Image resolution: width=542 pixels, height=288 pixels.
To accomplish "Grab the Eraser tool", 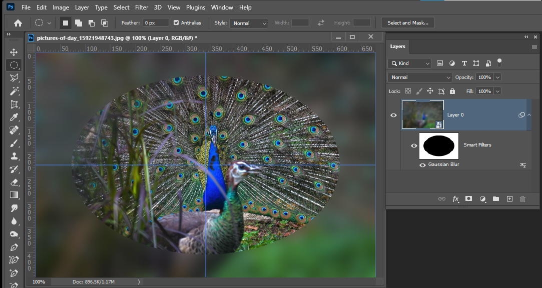I will point(14,182).
